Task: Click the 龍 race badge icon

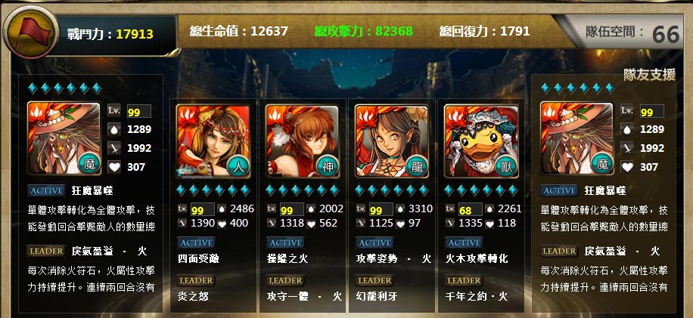Action: [416, 166]
